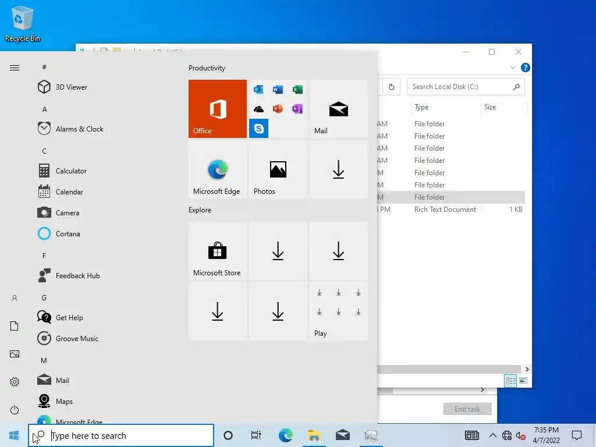Open the Microsoft Edge tile
Viewport: 596px width, 447px height.
(218, 169)
